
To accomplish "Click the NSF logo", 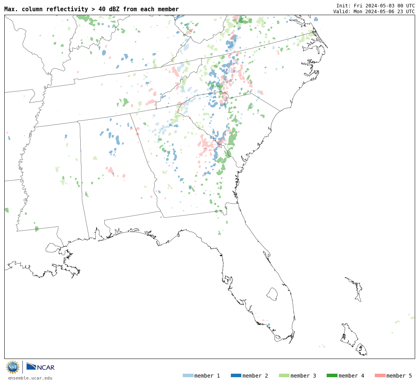I will (x=12, y=367).
